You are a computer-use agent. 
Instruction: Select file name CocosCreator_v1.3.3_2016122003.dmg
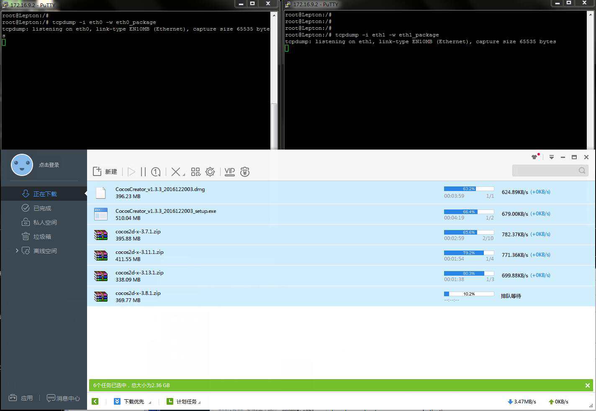point(160,189)
